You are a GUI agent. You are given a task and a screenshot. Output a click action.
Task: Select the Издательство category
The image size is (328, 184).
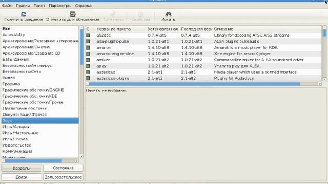point(40,145)
